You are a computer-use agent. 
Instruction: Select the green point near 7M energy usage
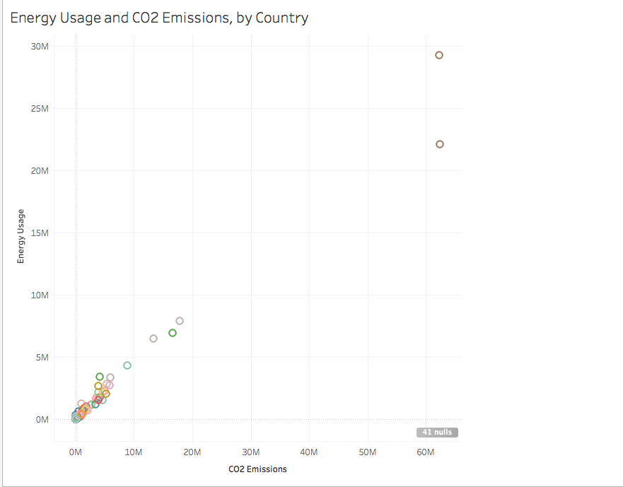click(x=173, y=333)
